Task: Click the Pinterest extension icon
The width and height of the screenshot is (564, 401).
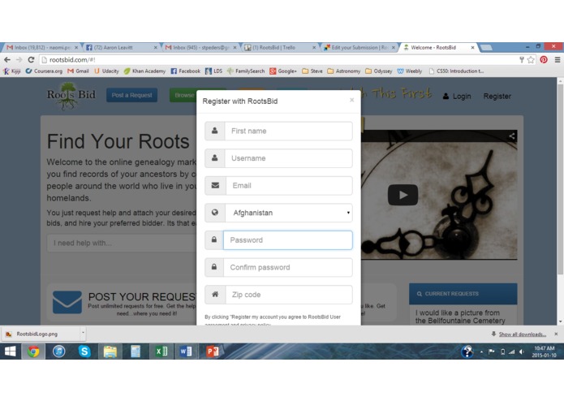Action: click(x=544, y=60)
